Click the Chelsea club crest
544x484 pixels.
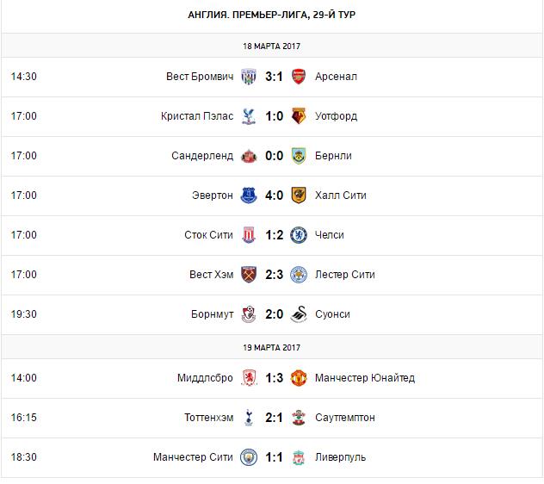tap(299, 235)
